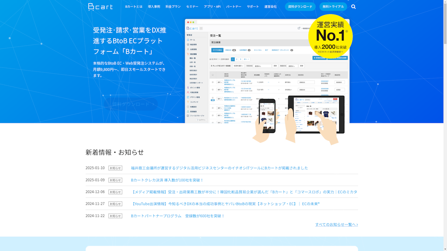Click the Bcart logo

(x=100, y=7)
